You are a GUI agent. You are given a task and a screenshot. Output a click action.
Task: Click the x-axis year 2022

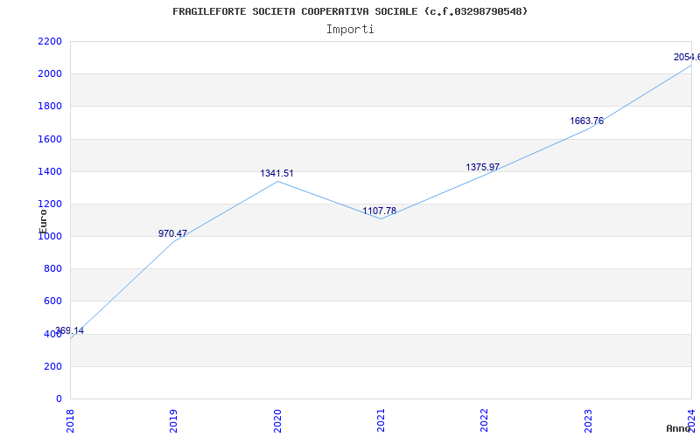pos(485,420)
